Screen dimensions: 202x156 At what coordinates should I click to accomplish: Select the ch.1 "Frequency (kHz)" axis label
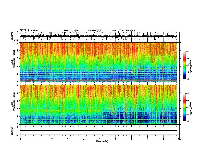(x=14, y=59)
